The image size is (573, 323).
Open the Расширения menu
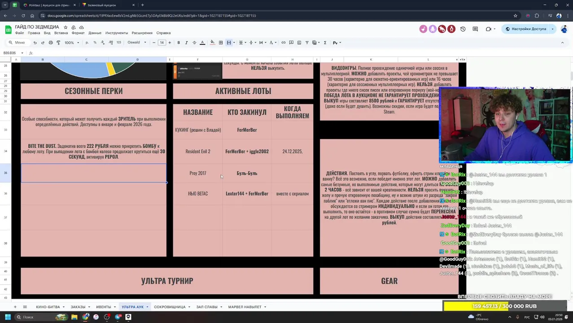pyautogui.click(x=142, y=33)
